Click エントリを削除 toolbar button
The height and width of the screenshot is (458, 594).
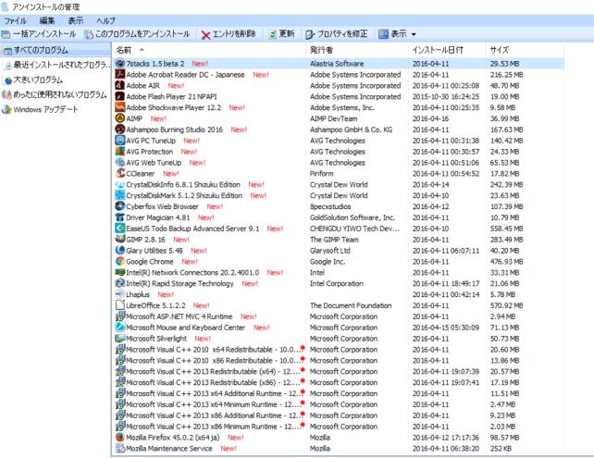click(x=229, y=34)
